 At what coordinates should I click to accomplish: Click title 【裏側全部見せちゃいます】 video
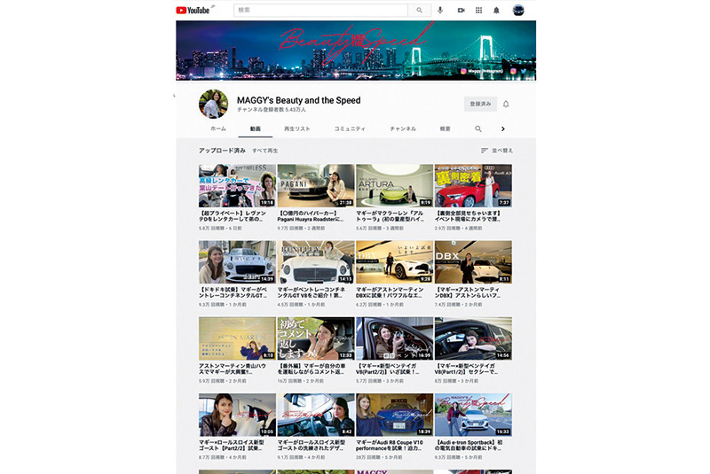[468, 216]
